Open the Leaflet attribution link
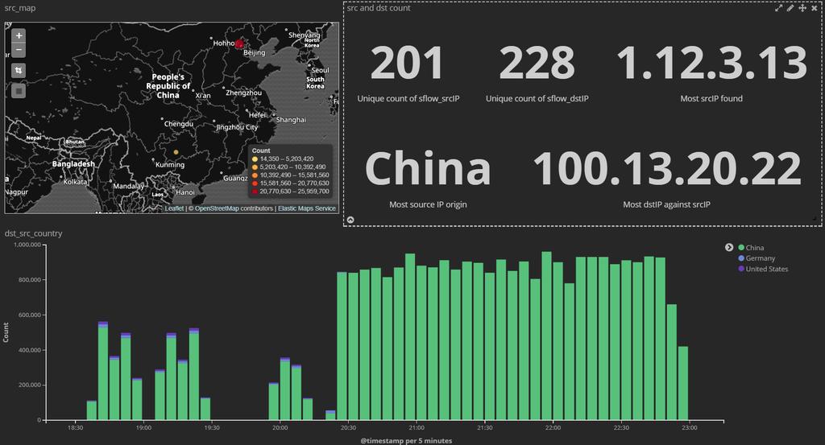The image size is (825, 445). pyautogui.click(x=174, y=208)
